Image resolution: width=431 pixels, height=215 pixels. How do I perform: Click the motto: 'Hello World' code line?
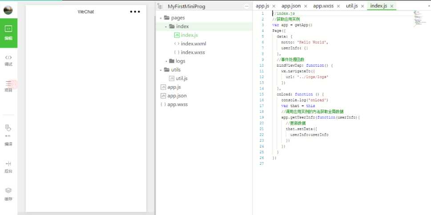[x=305, y=42]
